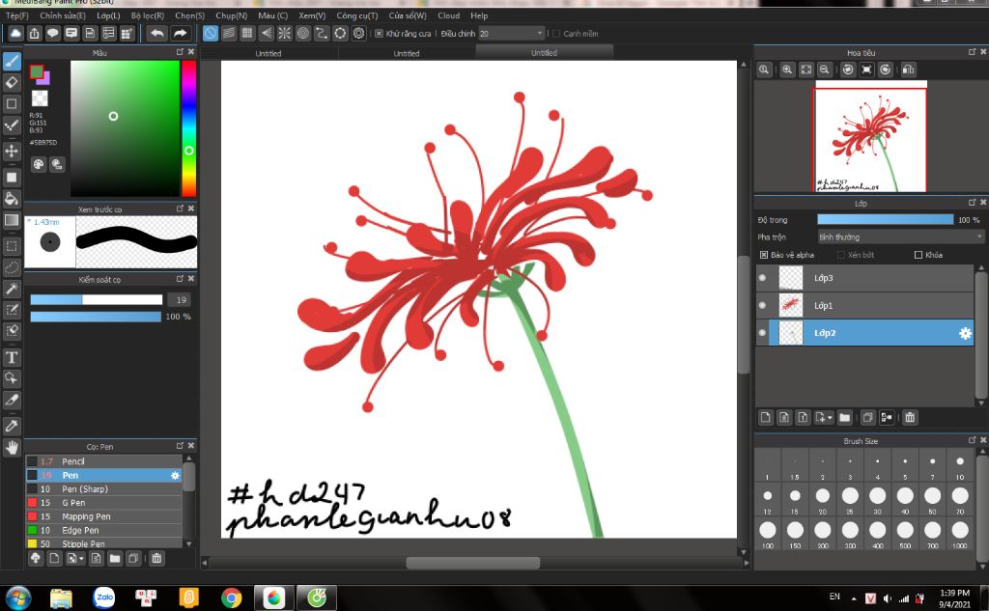Viewport: 989px width, 611px height.
Task: Open Zalo from the taskbar
Action: [x=104, y=597]
